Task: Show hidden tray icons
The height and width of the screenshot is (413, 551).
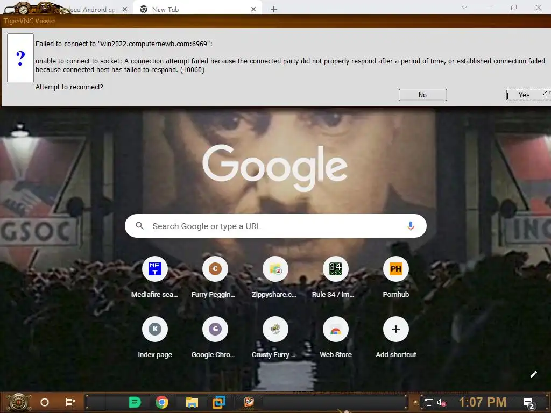Action: tap(416, 403)
